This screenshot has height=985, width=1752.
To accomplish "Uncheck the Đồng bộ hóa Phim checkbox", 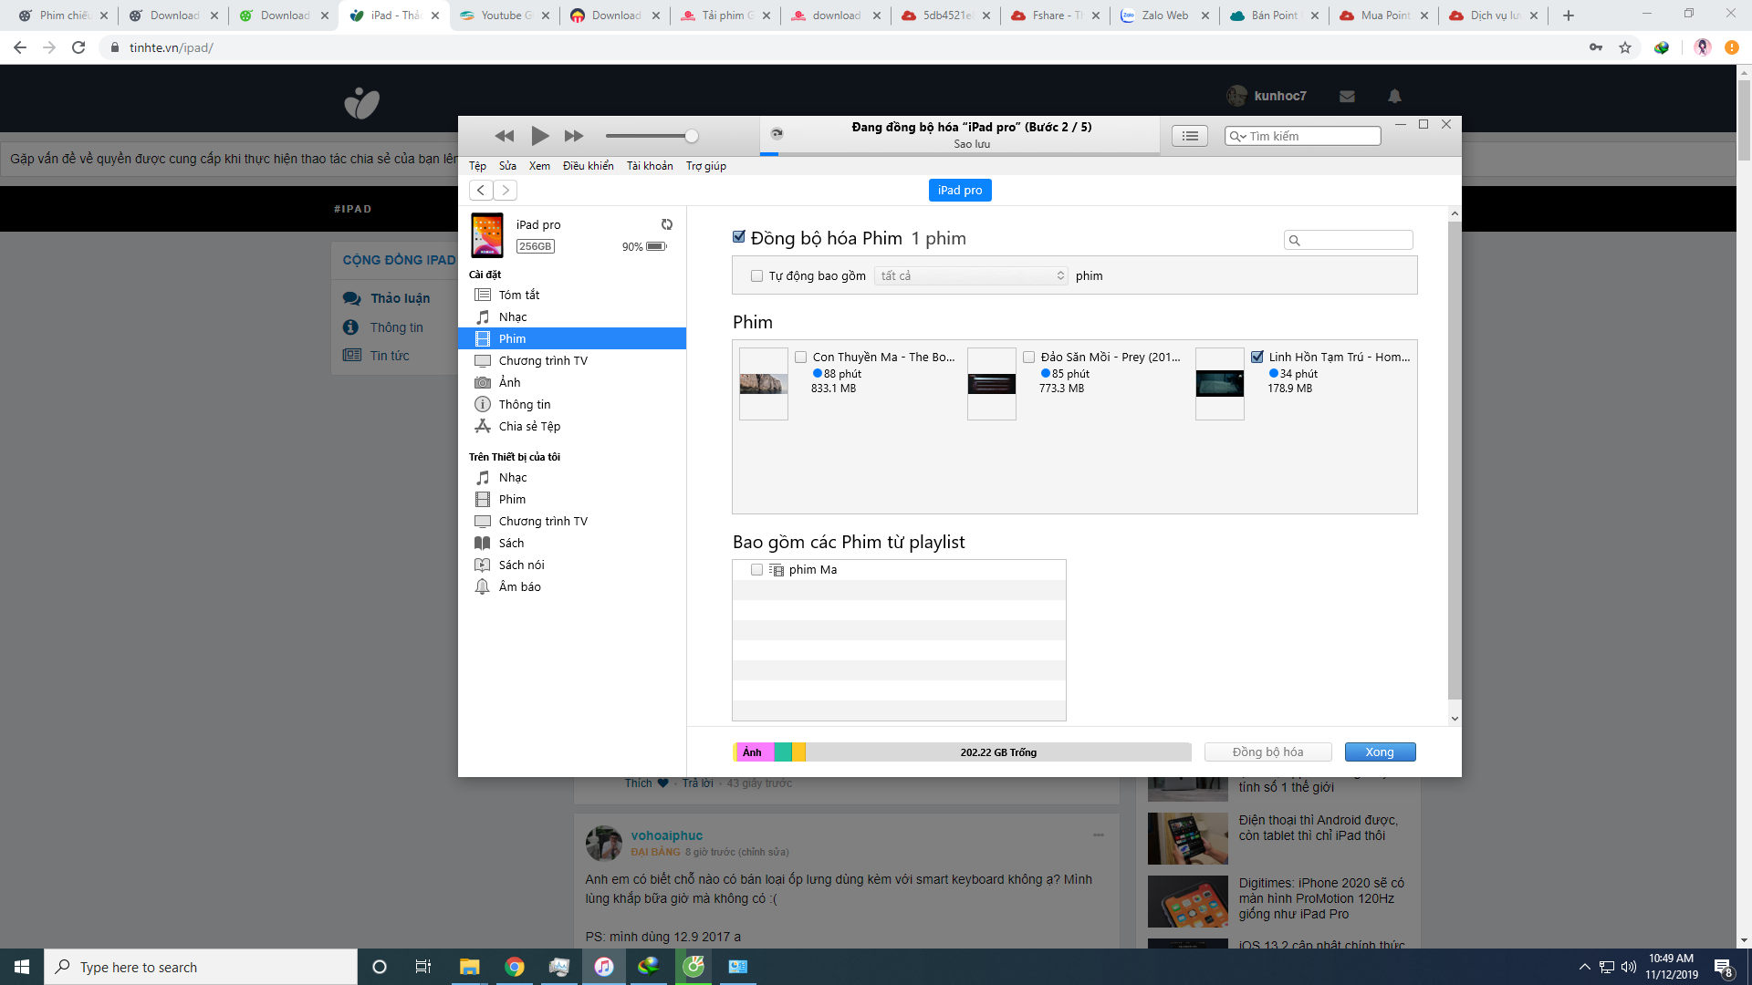I will pos(739,237).
